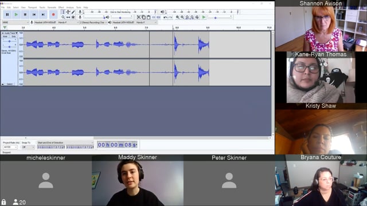Viewport: 367px width, 206px height.
Task: Undo the last edit
Action: pyautogui.click(x=166, y=17)
